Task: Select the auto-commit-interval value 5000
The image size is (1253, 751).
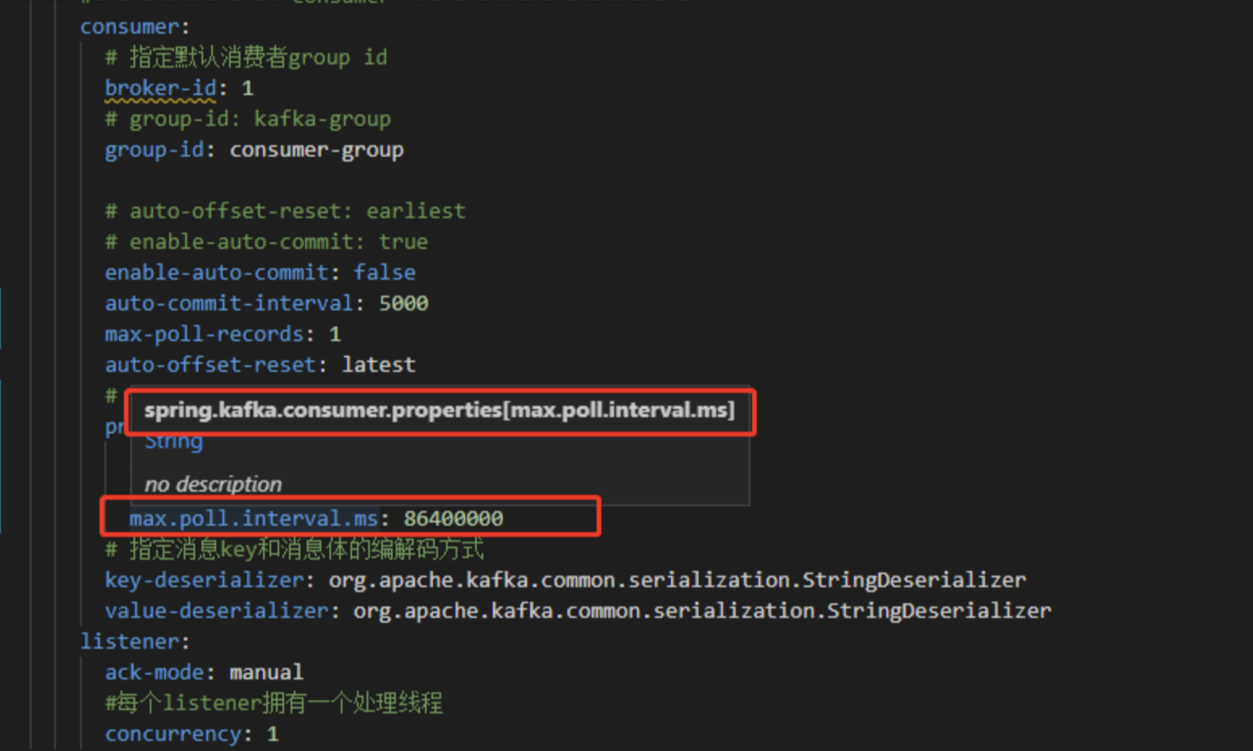Action: pos(404,303)
